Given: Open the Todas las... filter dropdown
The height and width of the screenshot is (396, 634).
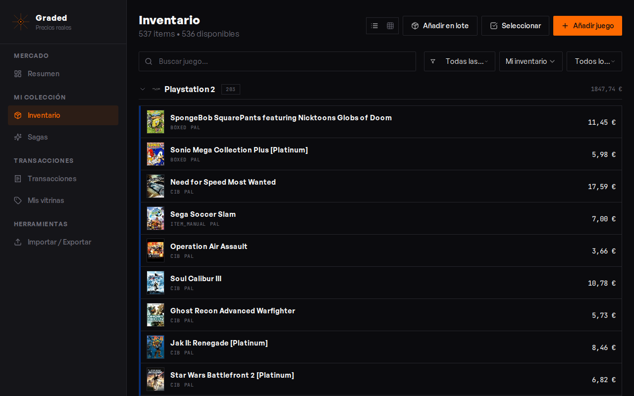Looking at the screenshot, I should (460, 61).
